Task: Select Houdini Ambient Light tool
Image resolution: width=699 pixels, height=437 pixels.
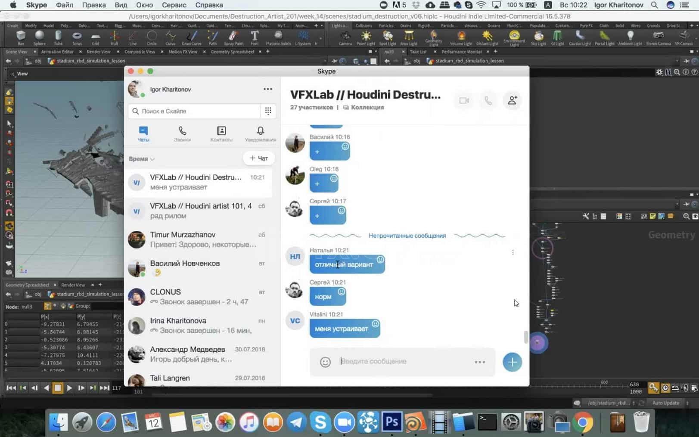Action: [630, 38]
